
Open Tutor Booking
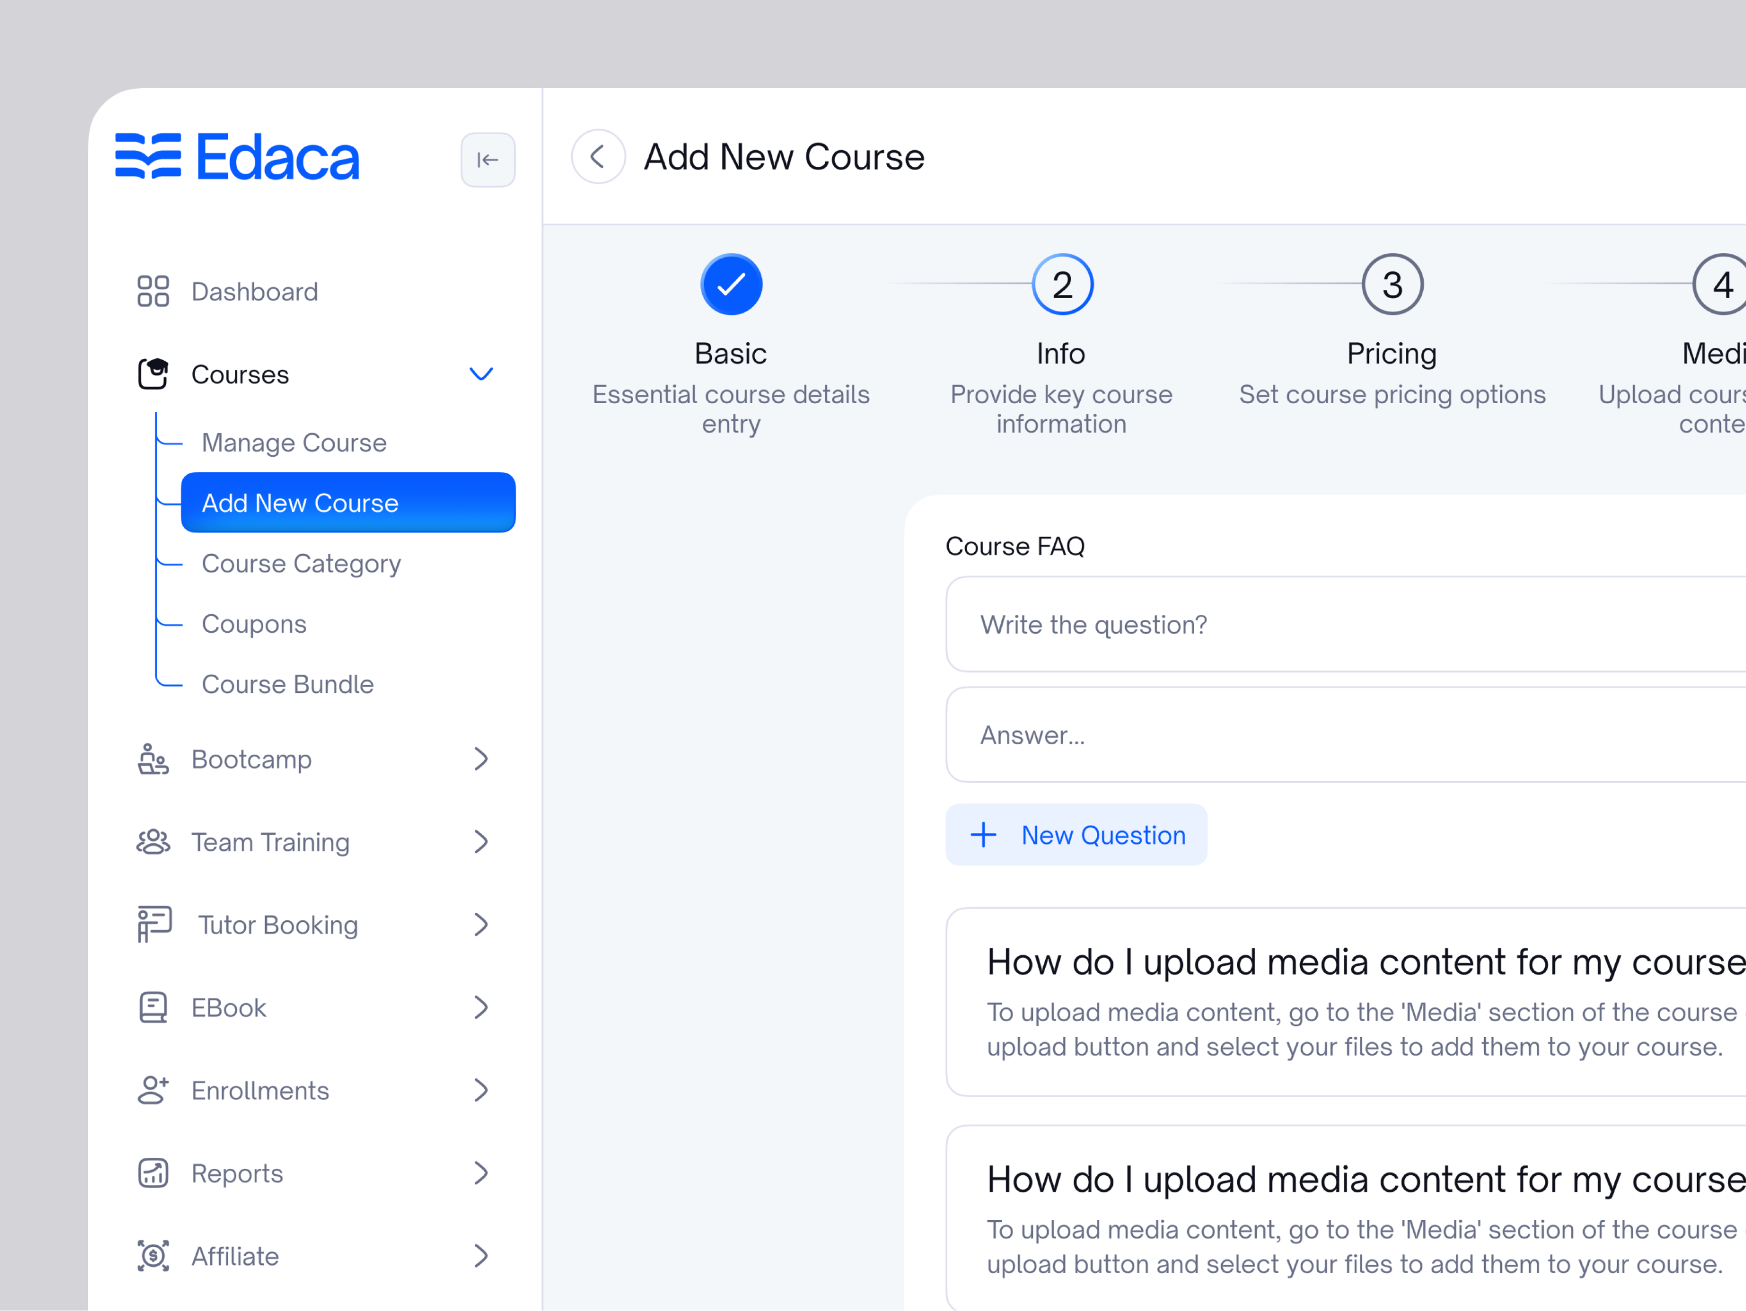tap(278, 924)
